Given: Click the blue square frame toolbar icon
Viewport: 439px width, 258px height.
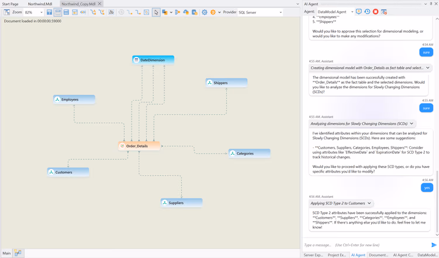Looking at the screenshot, I should [x=146, y=12].
